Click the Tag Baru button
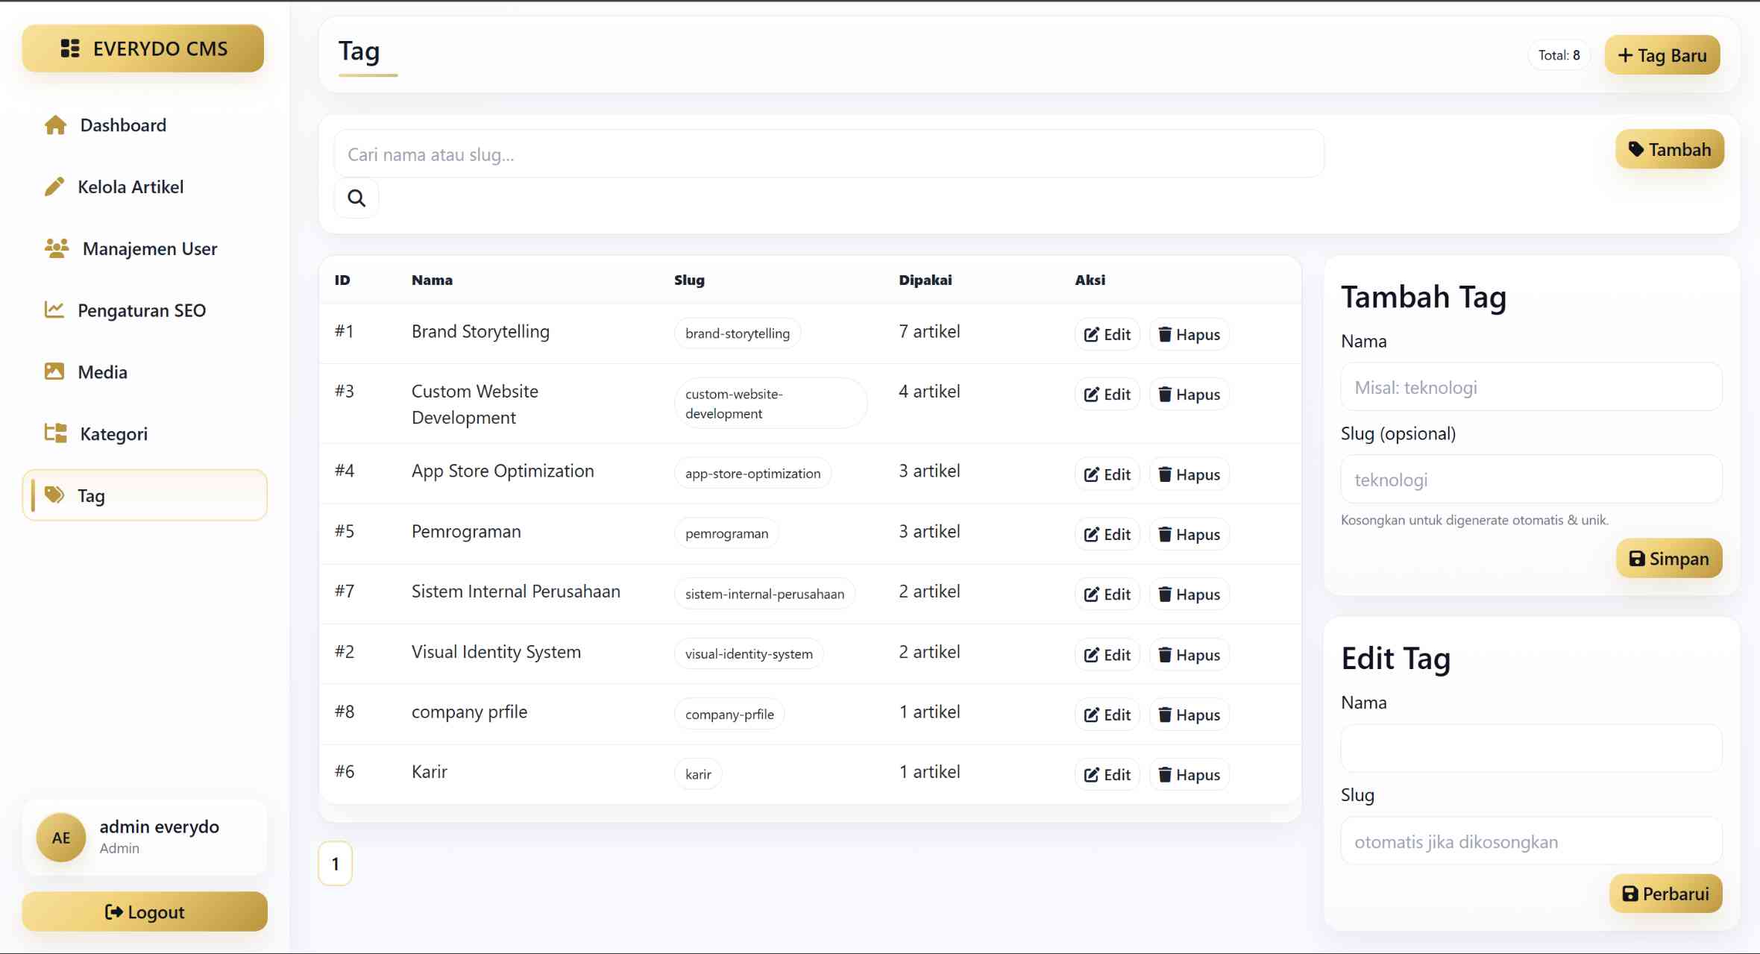Viewport: 1760px width, 954px height. 1662,55
